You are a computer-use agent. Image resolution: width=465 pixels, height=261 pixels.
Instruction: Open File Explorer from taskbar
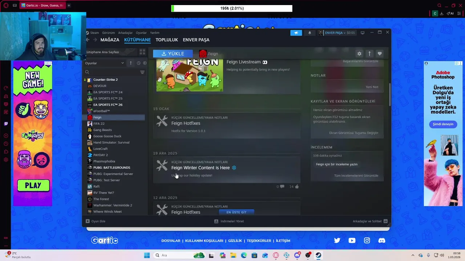pyautogui.click(x=233, y=255)
